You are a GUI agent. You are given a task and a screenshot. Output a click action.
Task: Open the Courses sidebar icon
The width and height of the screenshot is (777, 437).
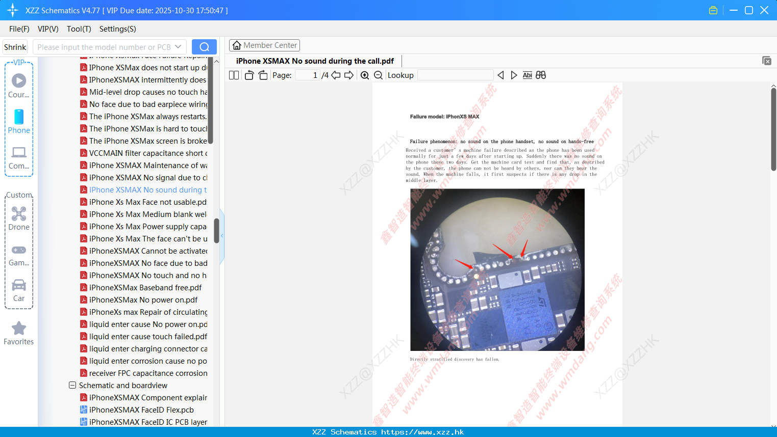tap(19, 86)
